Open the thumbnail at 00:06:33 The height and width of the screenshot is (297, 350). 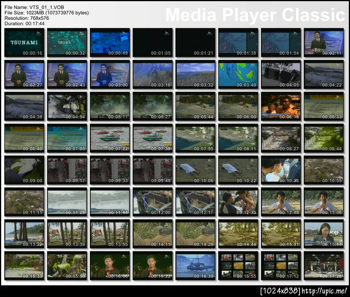pyautogui.click(x=324, y=106)
